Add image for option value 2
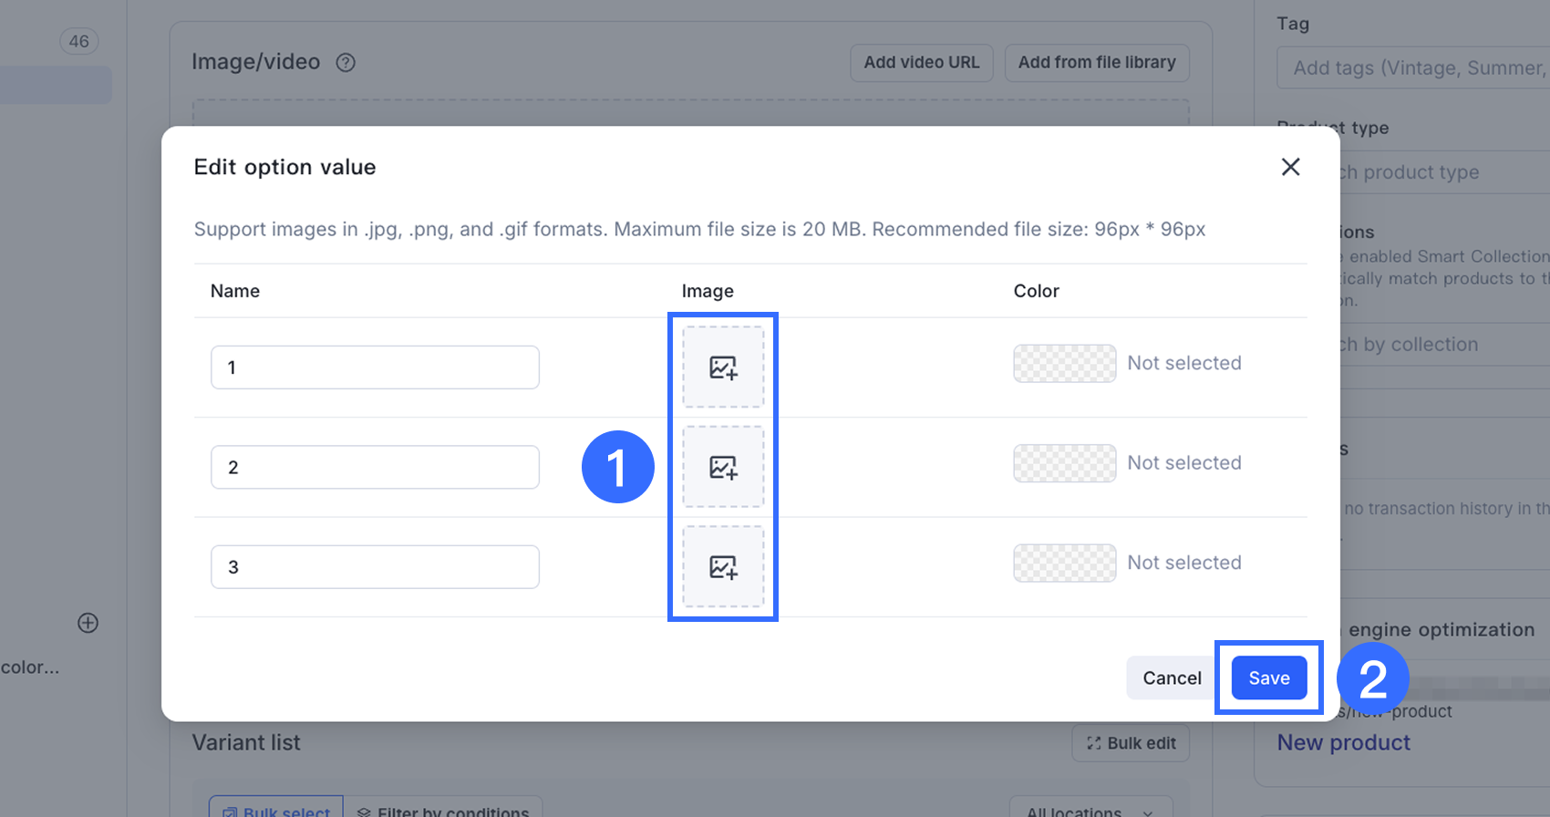This screenshot has width=1550, height=817. 723,467
